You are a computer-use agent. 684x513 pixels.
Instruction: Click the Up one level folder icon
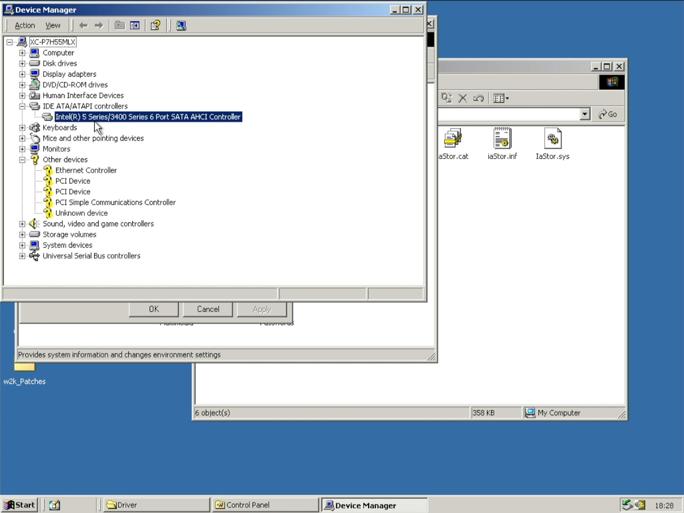coord(120,26)
